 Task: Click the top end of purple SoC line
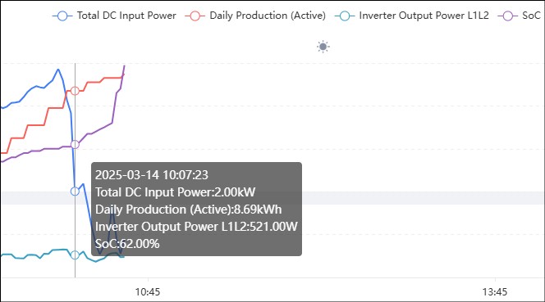tap(125, 65)
